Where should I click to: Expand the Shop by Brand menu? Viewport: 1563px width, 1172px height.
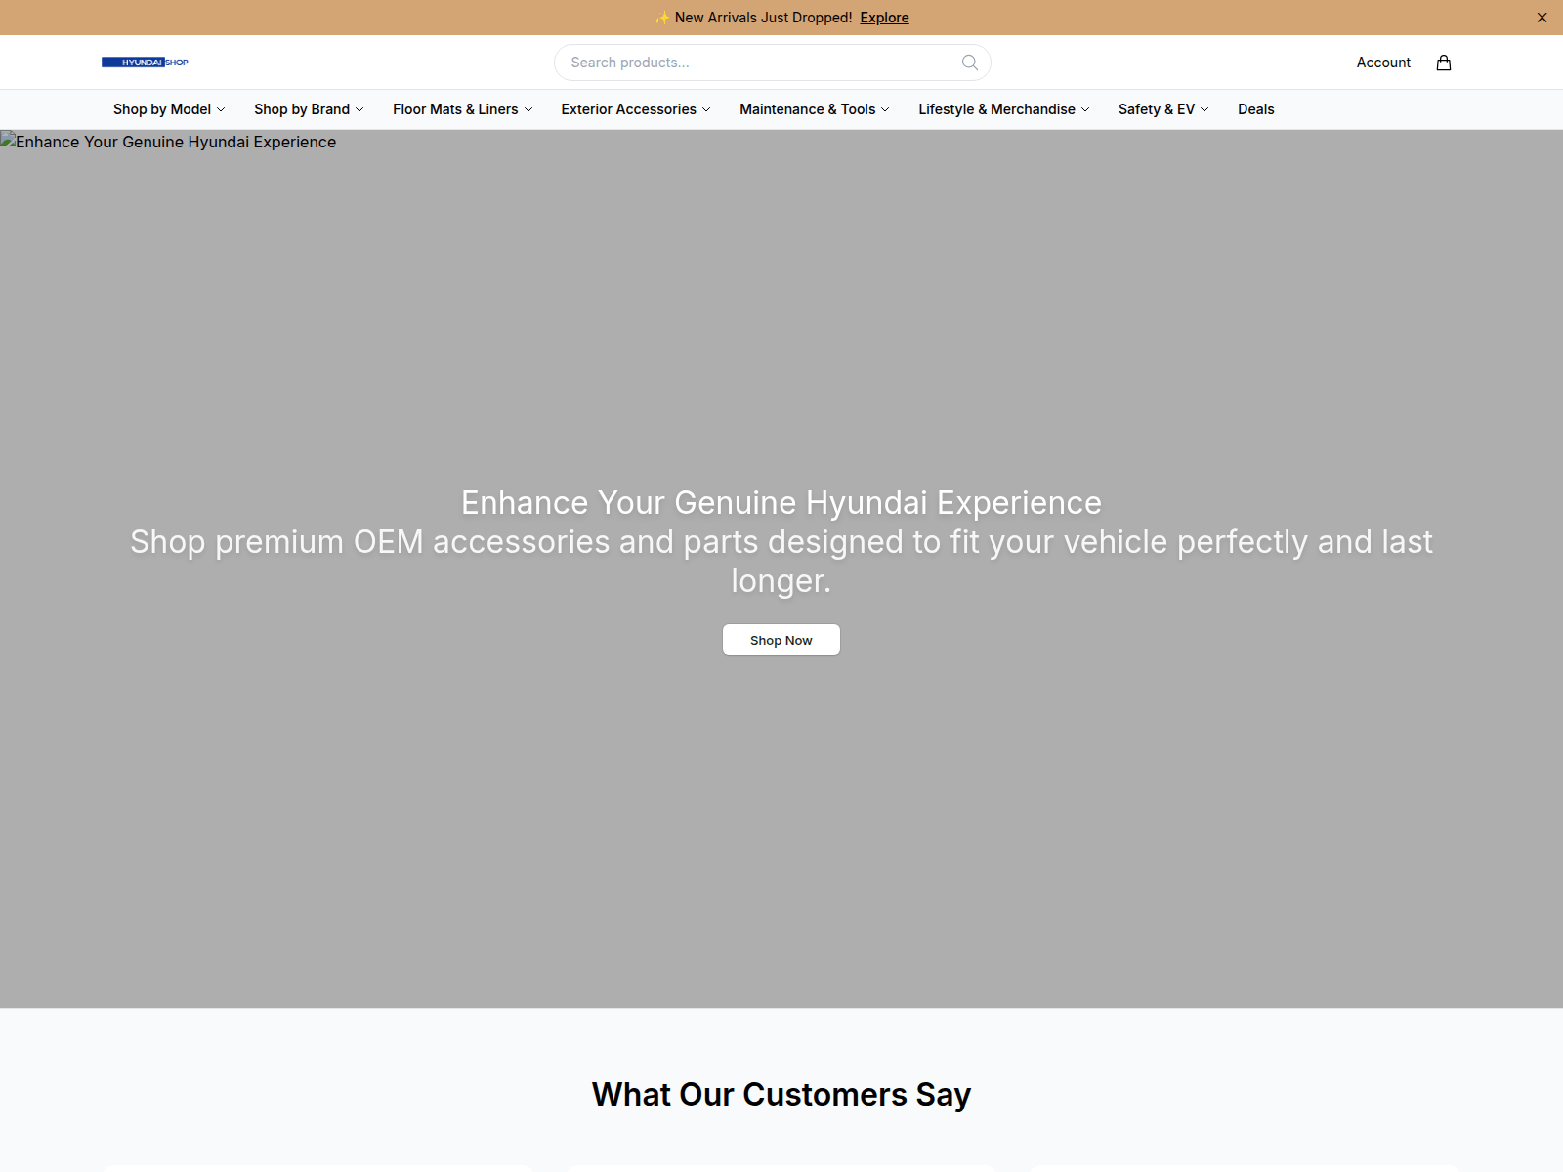309,109
